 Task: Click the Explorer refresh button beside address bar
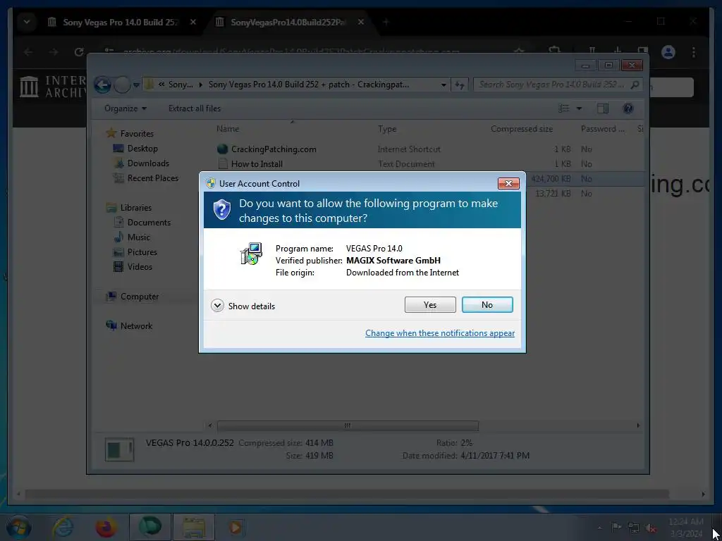click(460, 85)
